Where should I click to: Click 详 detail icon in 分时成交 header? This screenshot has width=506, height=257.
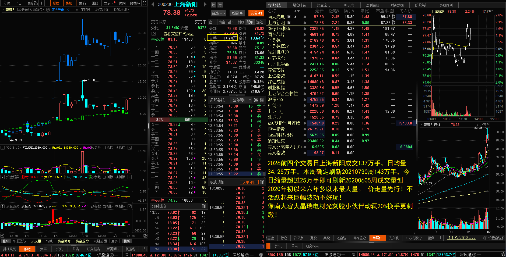tap(204, 206)
